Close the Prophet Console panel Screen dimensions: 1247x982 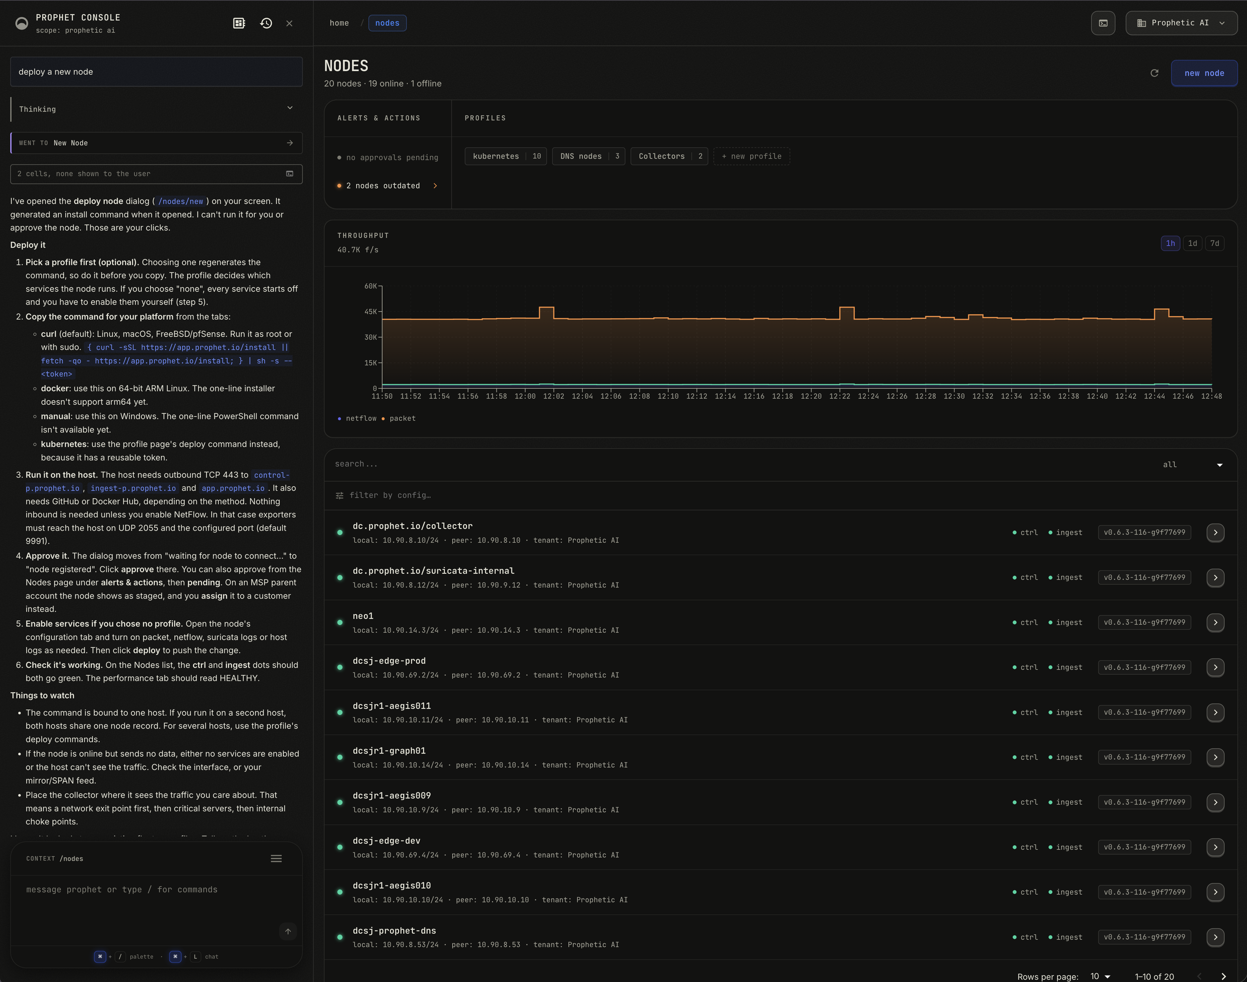[x=289, y=24]
